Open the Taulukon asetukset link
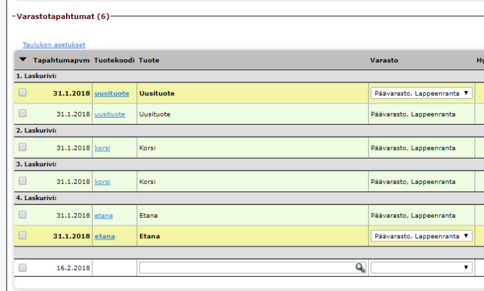The height and width of the screenshot is (291, 484). point(54,44)
